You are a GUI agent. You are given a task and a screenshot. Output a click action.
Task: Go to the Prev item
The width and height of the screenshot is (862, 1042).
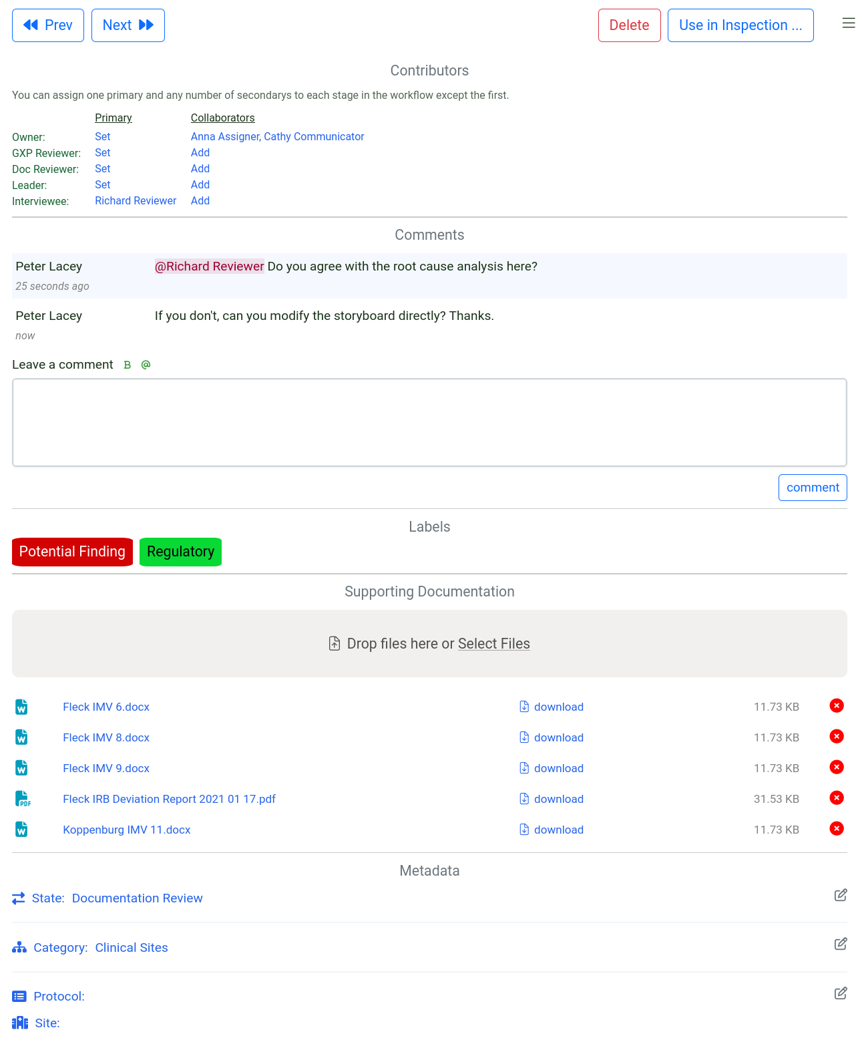click(48, 25)
